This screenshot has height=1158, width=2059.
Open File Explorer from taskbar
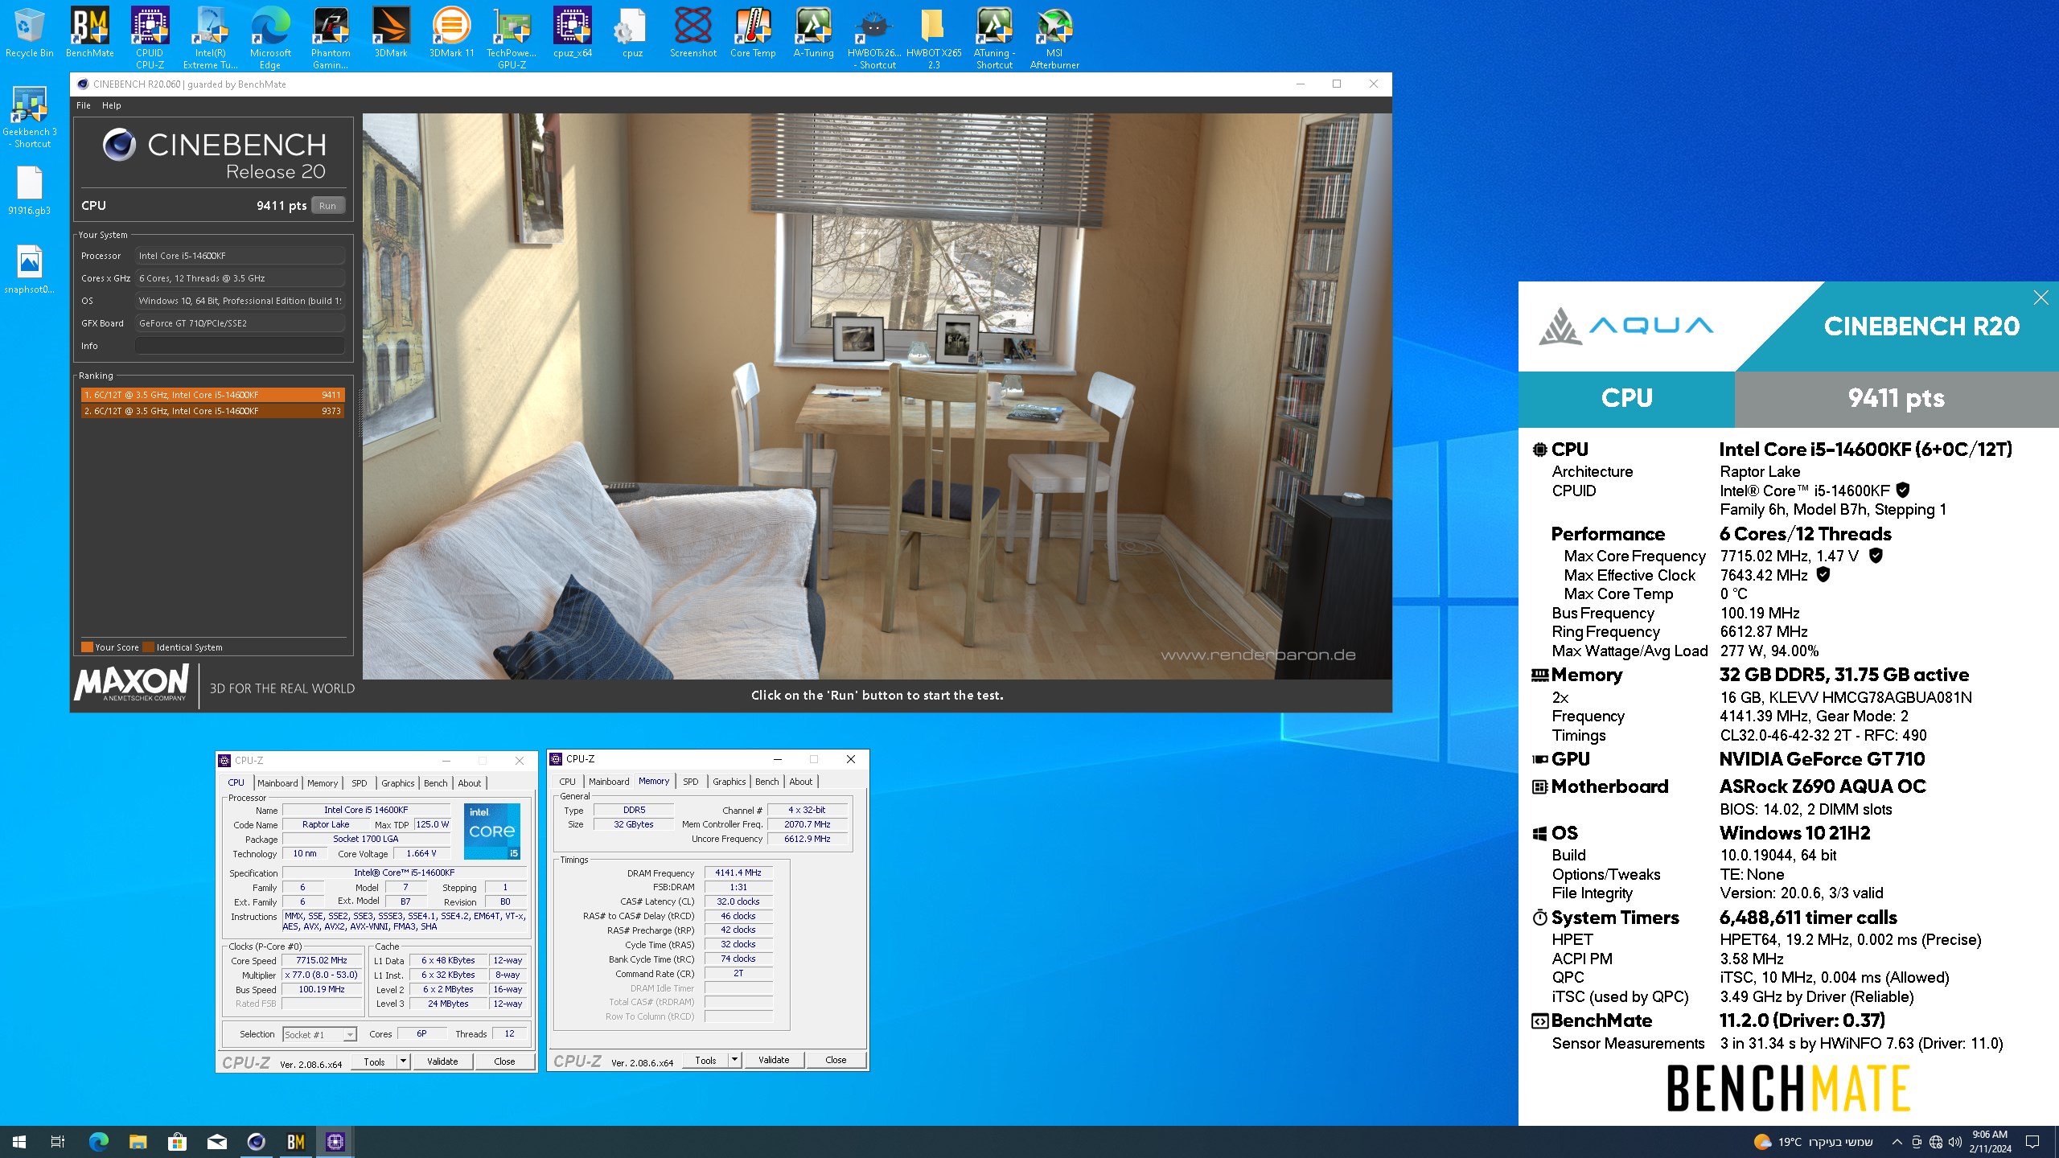point(138,1142)
